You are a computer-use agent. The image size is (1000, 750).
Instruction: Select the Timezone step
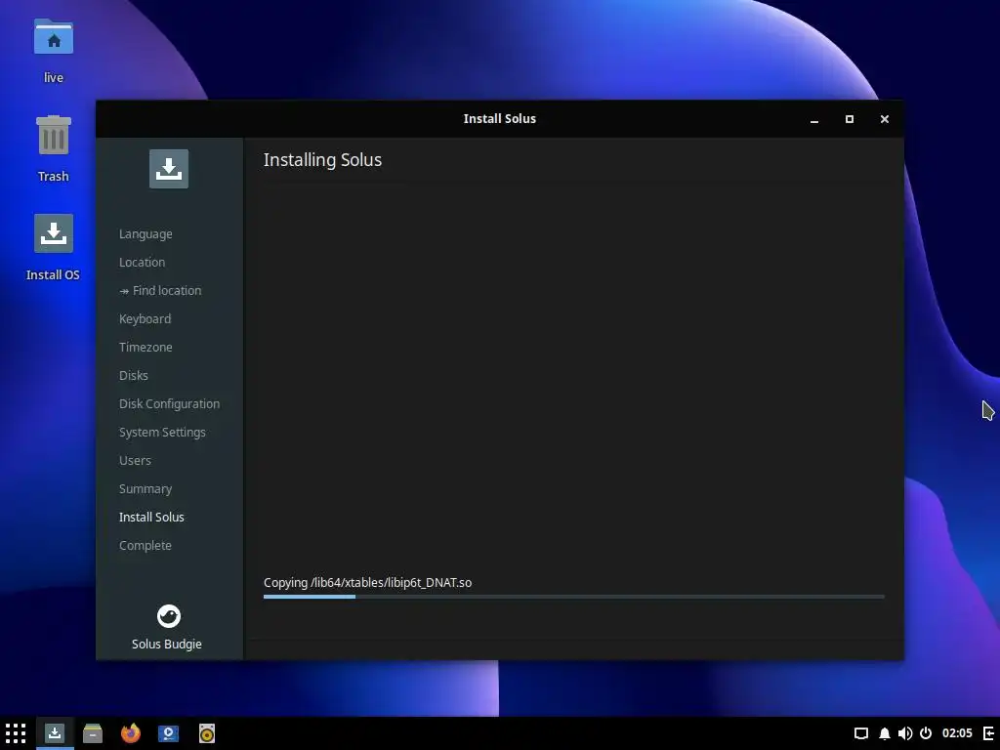pyautogui.click(x=146, y=347)
